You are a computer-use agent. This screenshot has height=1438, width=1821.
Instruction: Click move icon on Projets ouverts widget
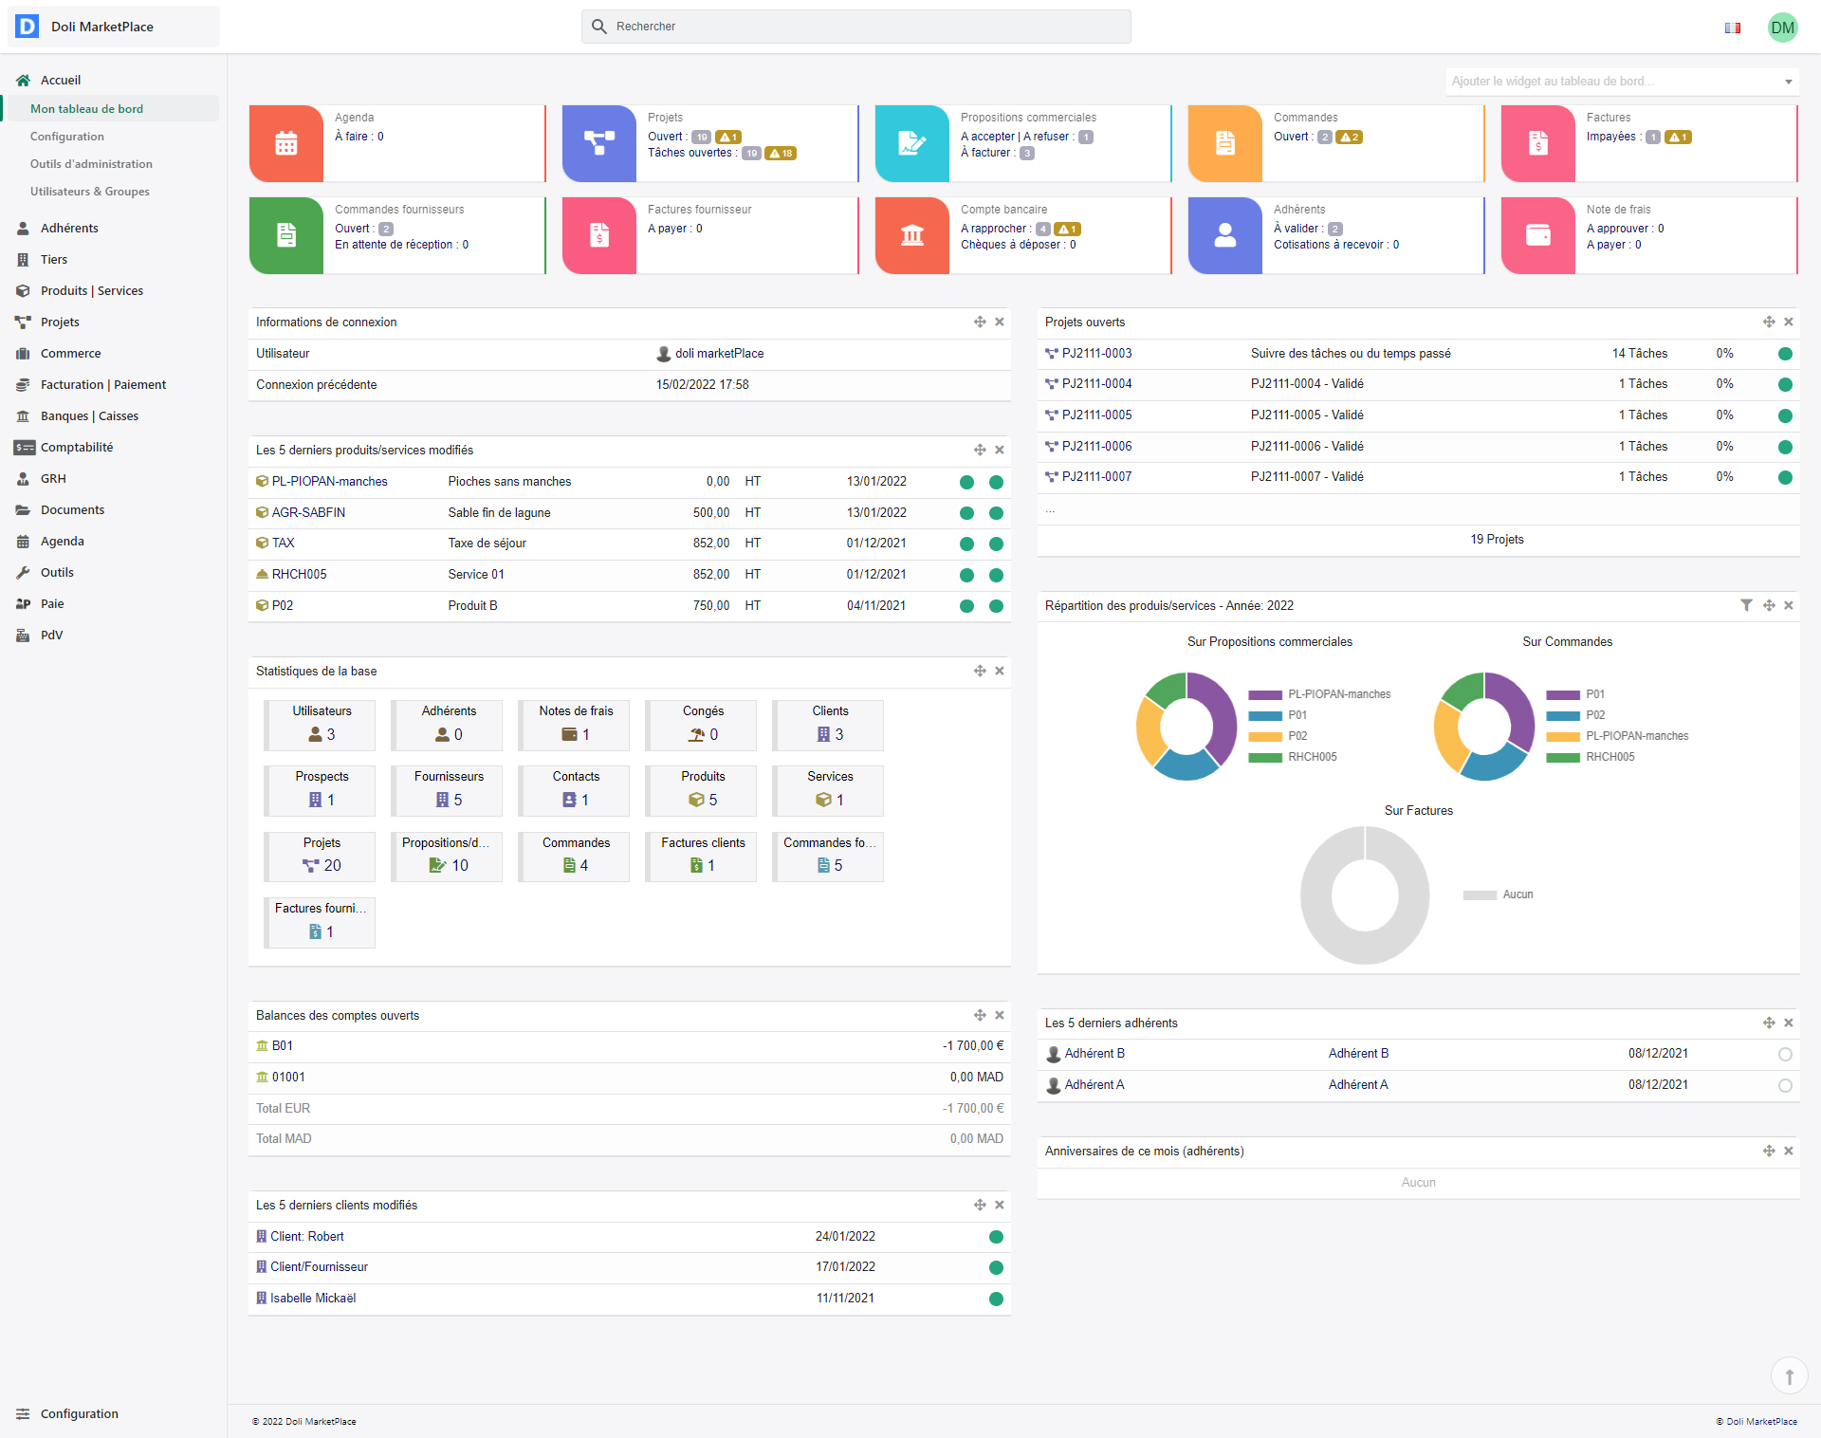1769,322
